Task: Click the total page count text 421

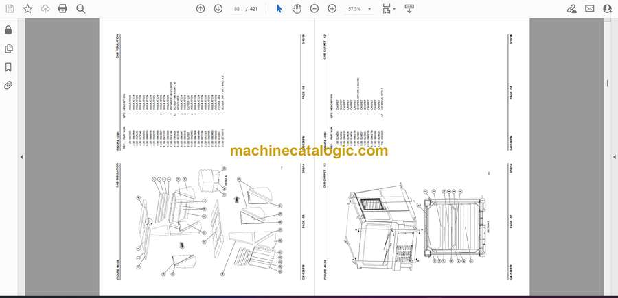Action: pyautogui.click(x=254, y=9)
